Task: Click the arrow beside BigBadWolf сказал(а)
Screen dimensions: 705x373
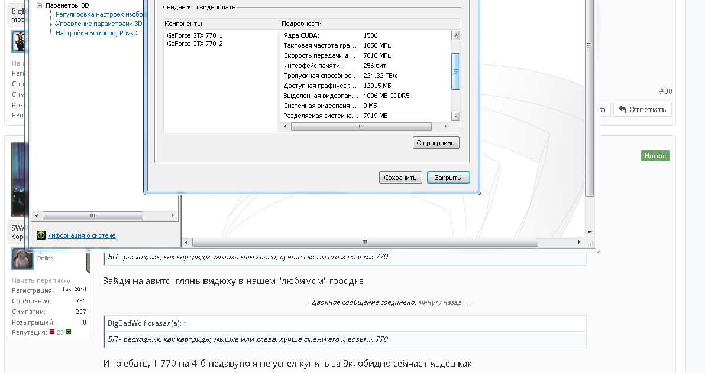Action: point(185,323)
